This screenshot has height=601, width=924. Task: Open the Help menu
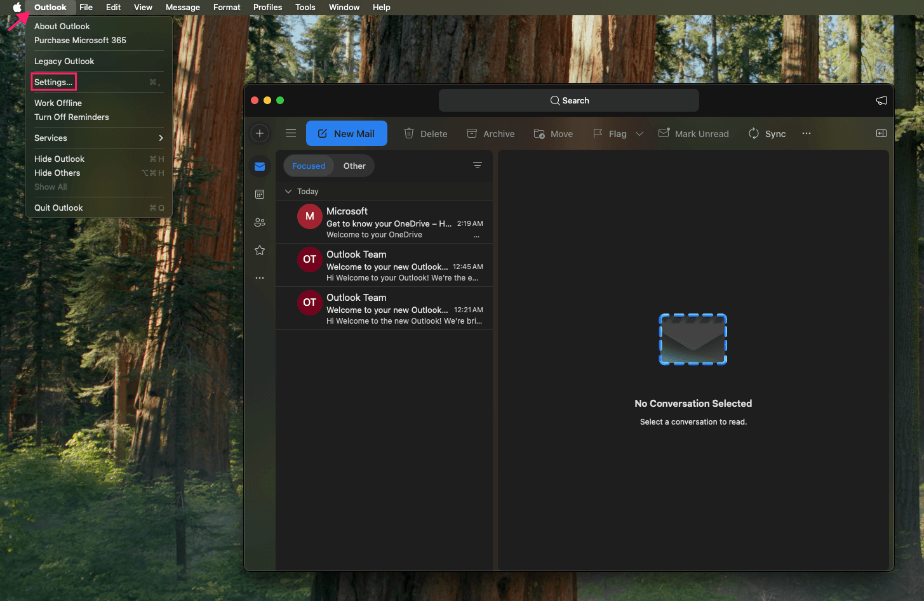[382, 7]
